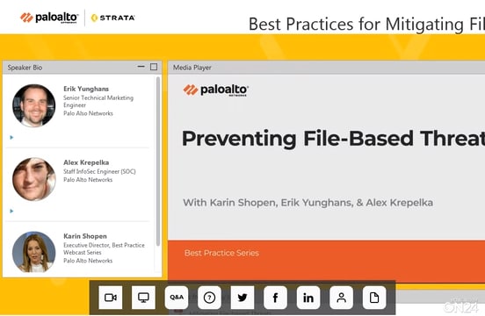Click the name Erik Yunghans
Image resolution: width=485 pixels, height=316 pixels.
tap(86, 89)
